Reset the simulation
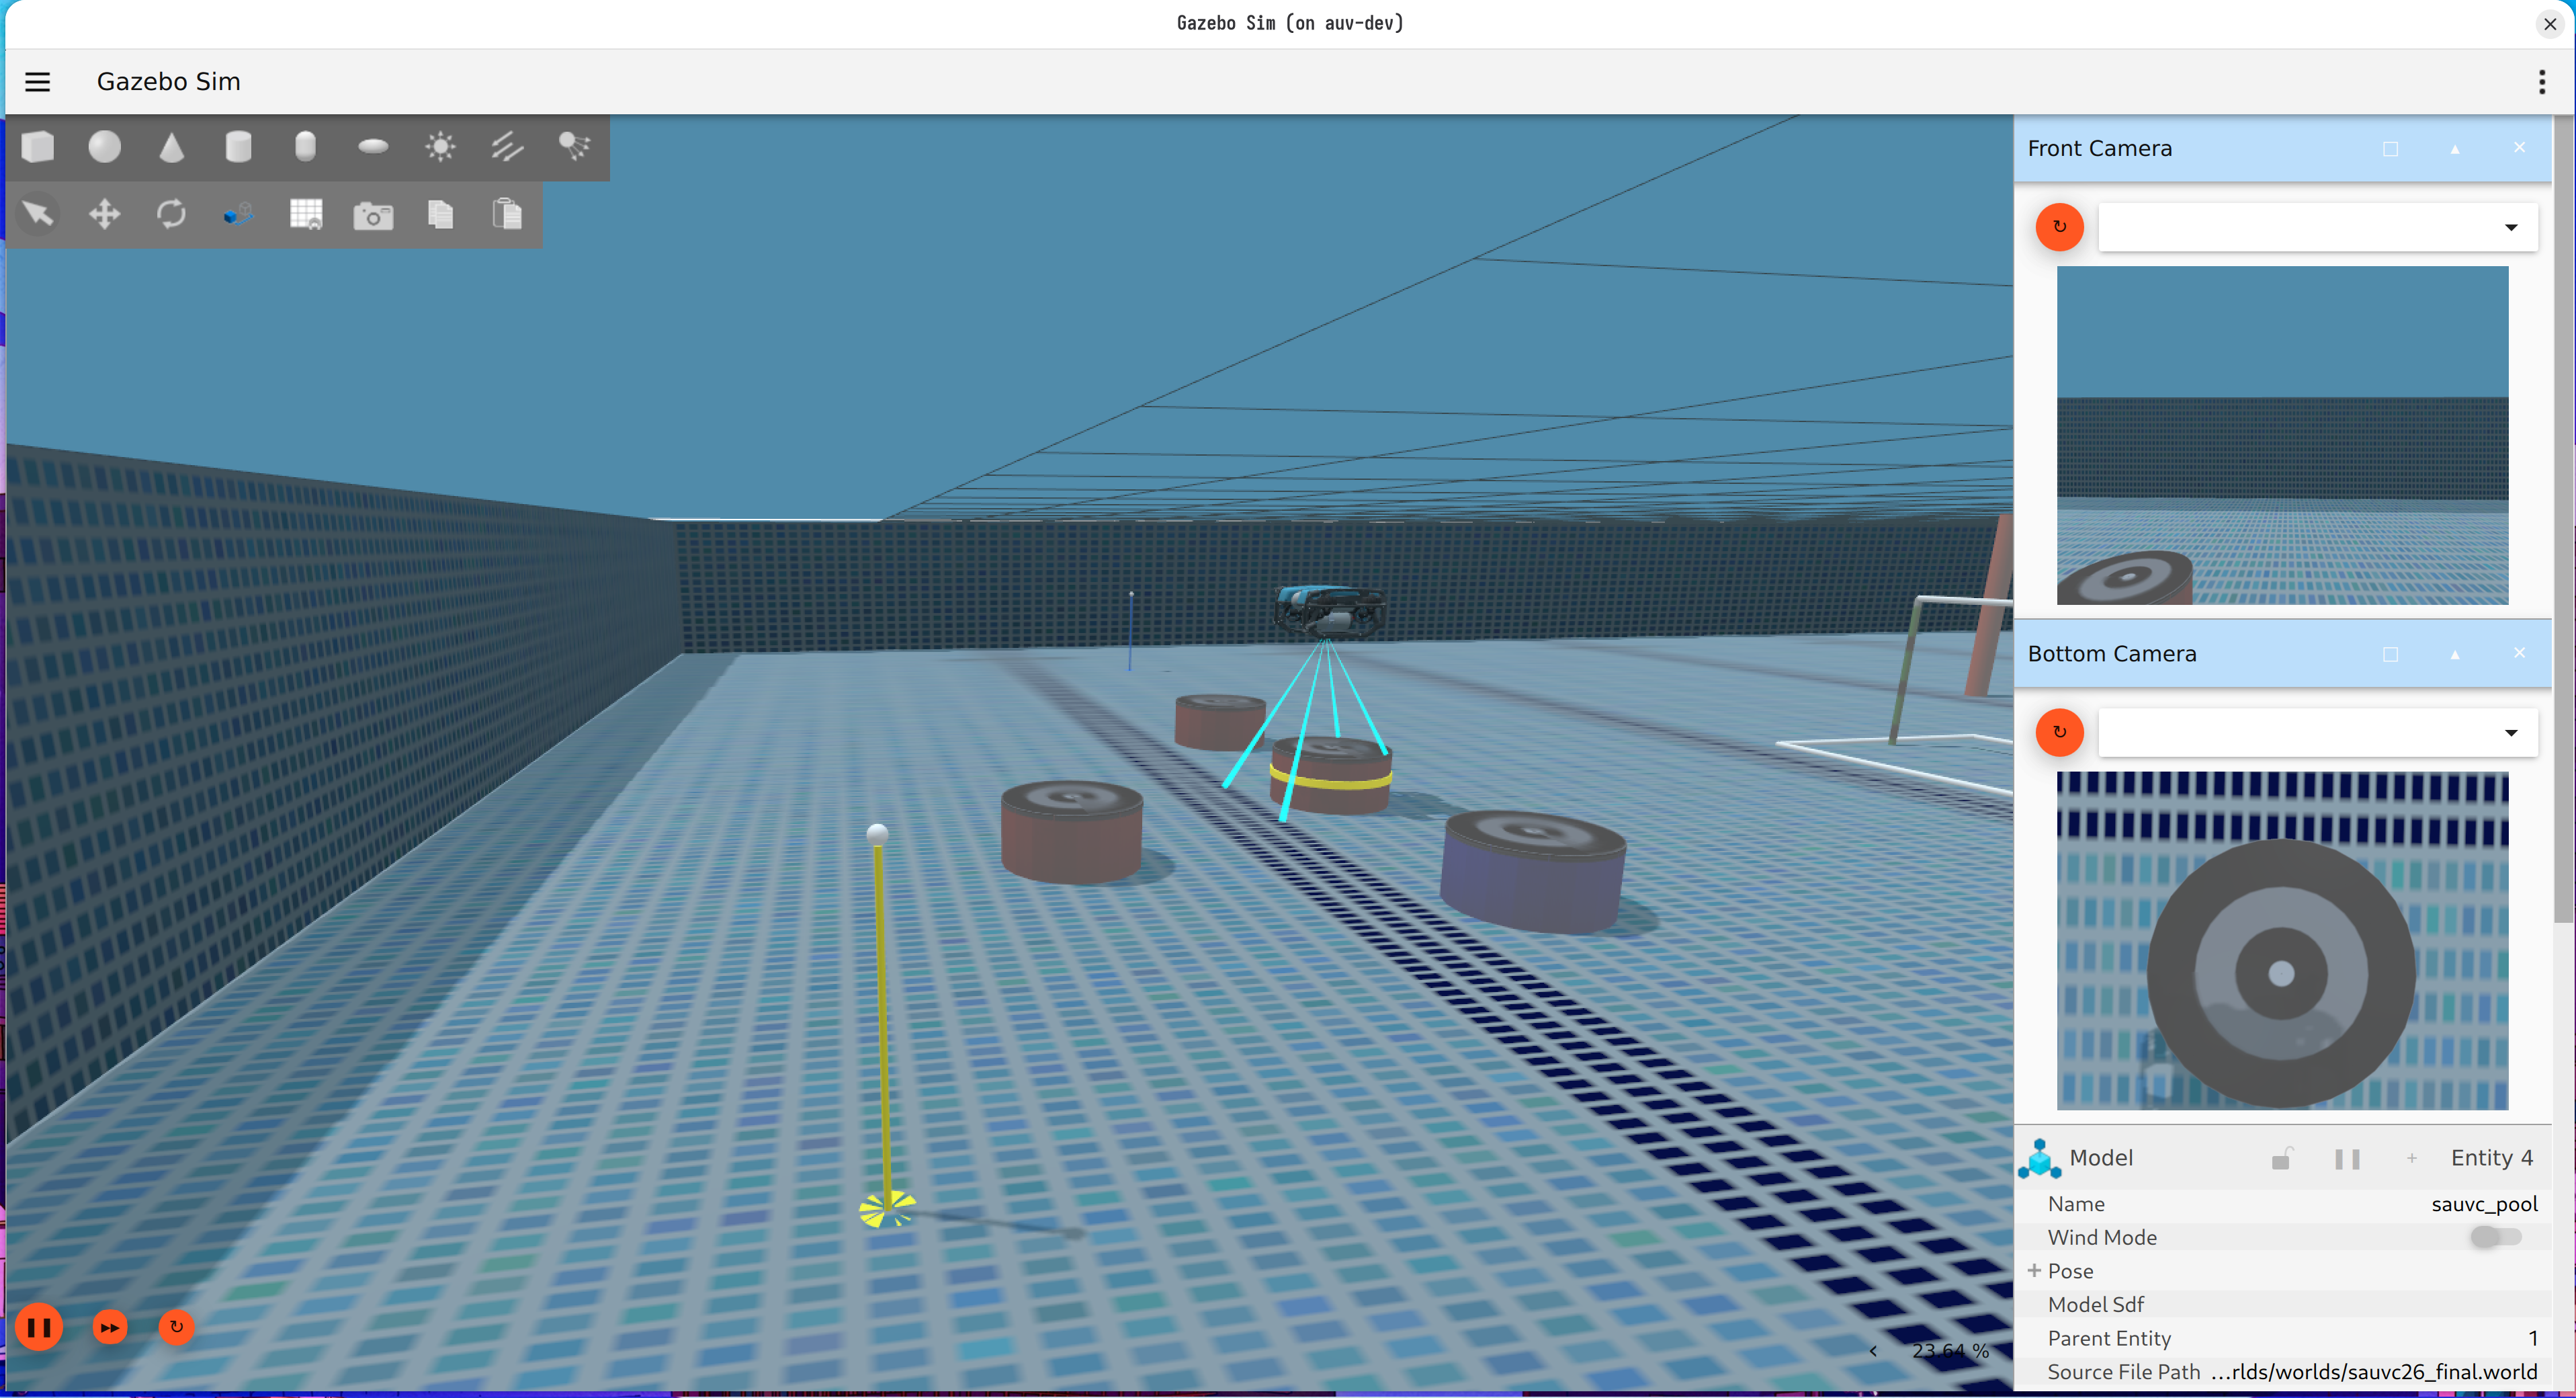 (x=177, y=1327)
